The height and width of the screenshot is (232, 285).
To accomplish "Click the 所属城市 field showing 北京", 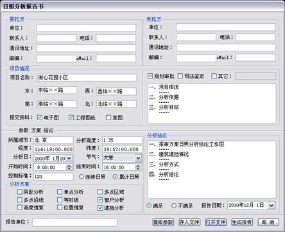I will (53, 140).
